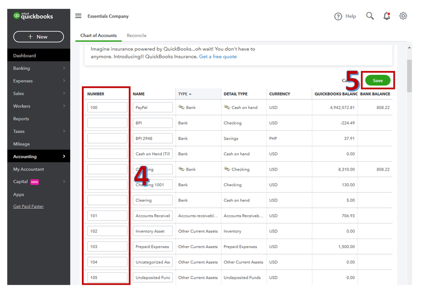Click the plus New button
This screenshot has width=433, height=293.
point(39,37)
